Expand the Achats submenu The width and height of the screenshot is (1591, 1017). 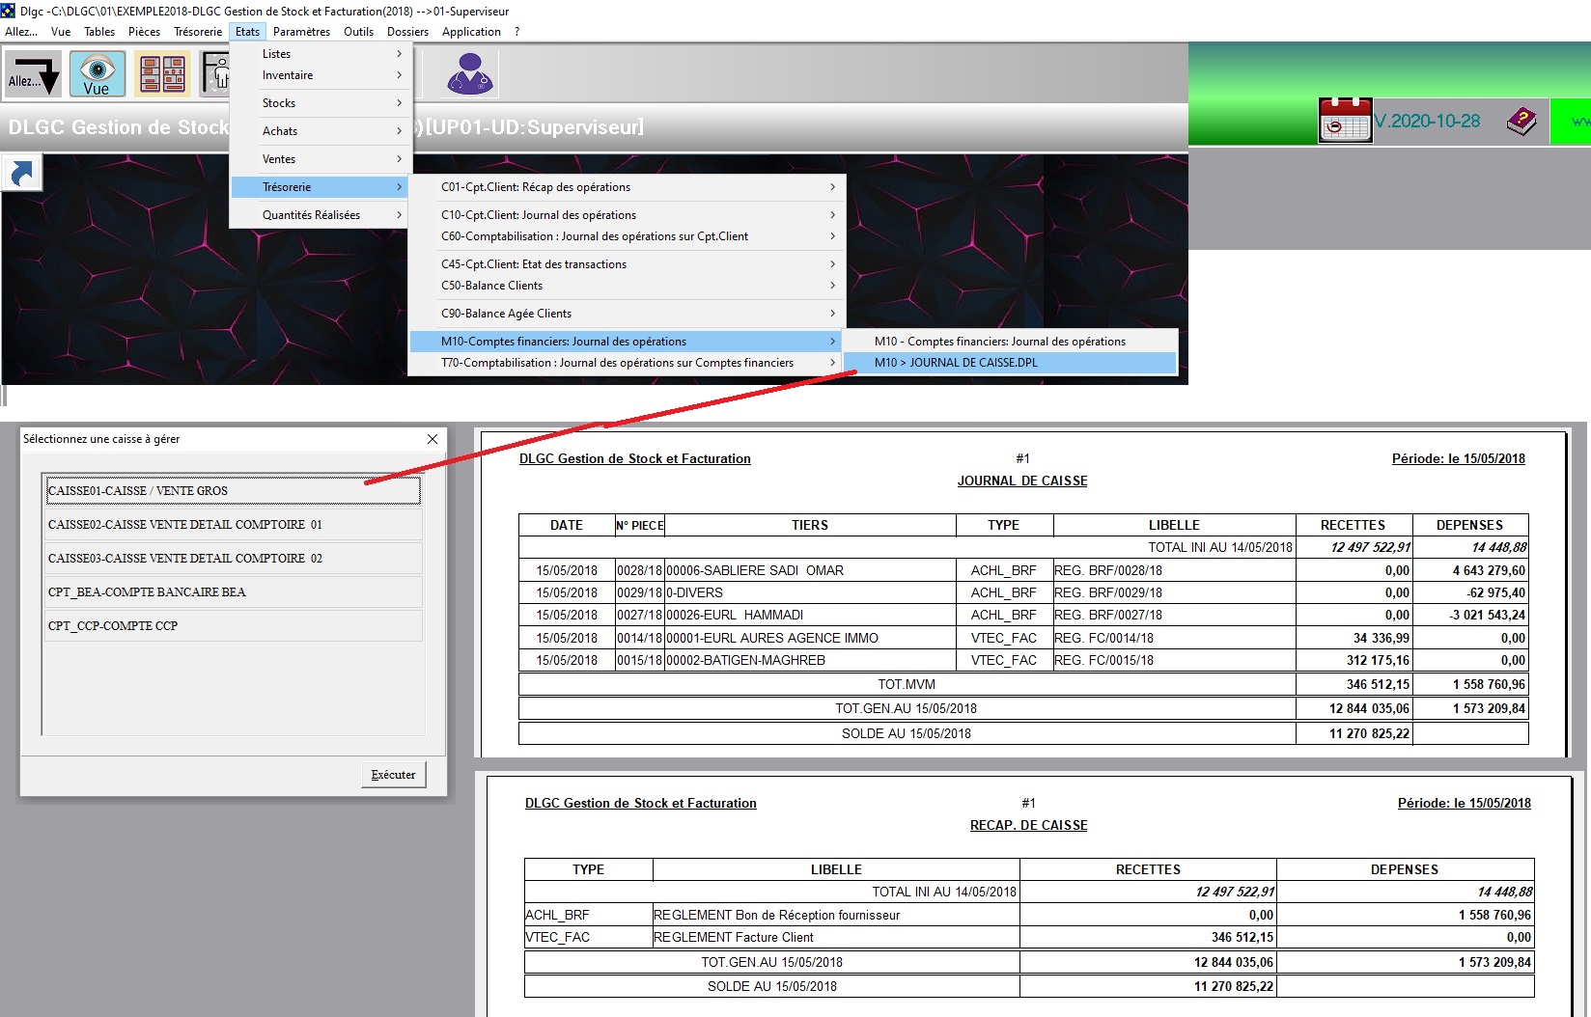click(x=321, y=131)
